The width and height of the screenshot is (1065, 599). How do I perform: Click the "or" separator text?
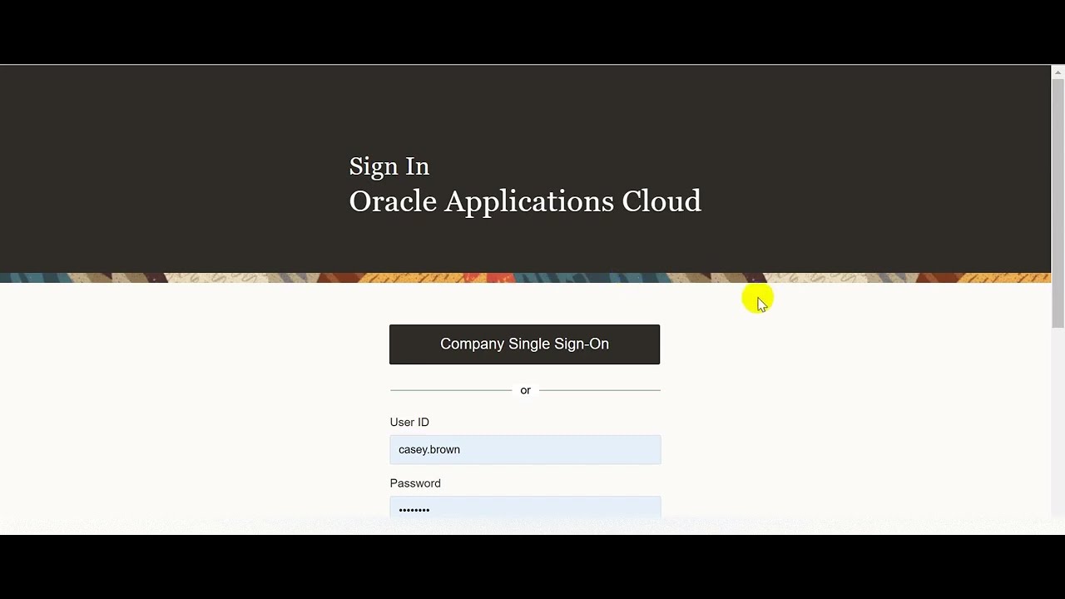(525, 390)
